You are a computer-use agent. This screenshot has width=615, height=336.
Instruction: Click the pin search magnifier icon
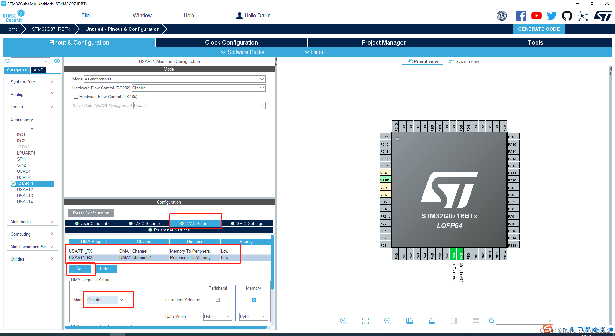492,321
